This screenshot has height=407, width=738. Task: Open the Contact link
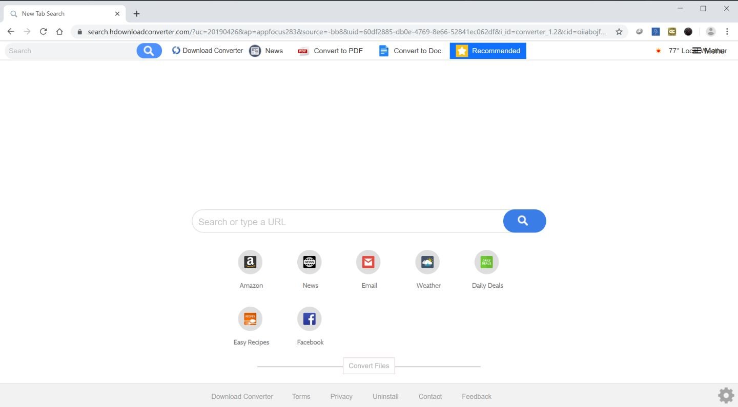point(430,396)
